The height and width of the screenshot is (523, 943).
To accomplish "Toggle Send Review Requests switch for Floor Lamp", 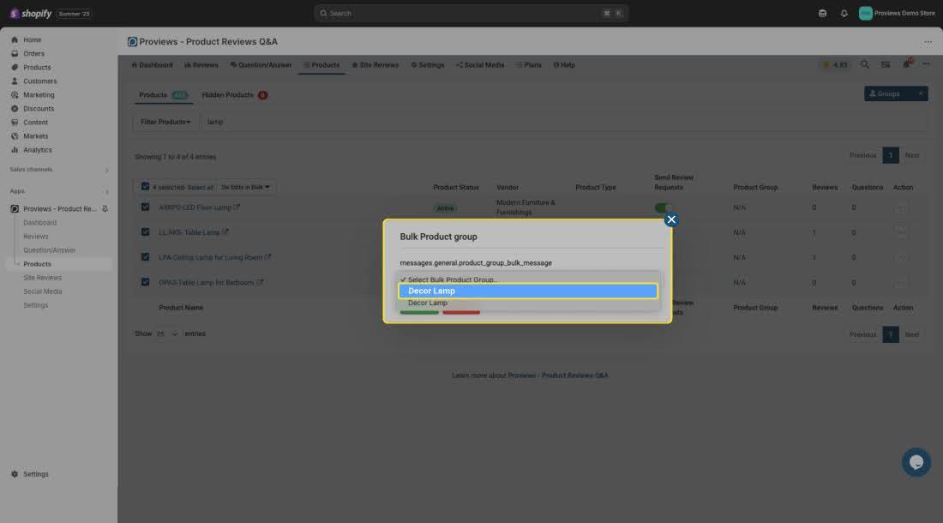I will click(x=663, y=207).
